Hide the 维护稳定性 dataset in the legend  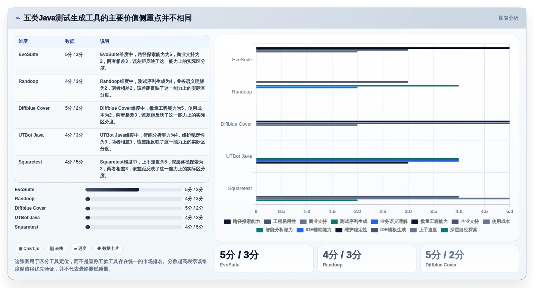pyautogui.click(x=351, y=230)
